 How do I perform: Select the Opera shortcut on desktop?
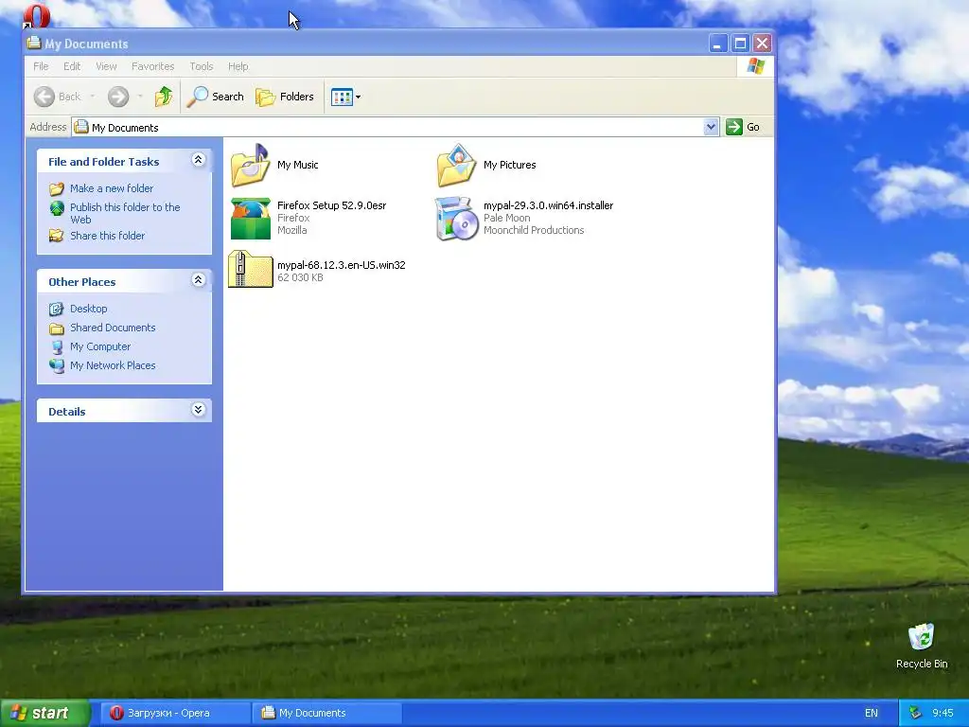point(37,15)
